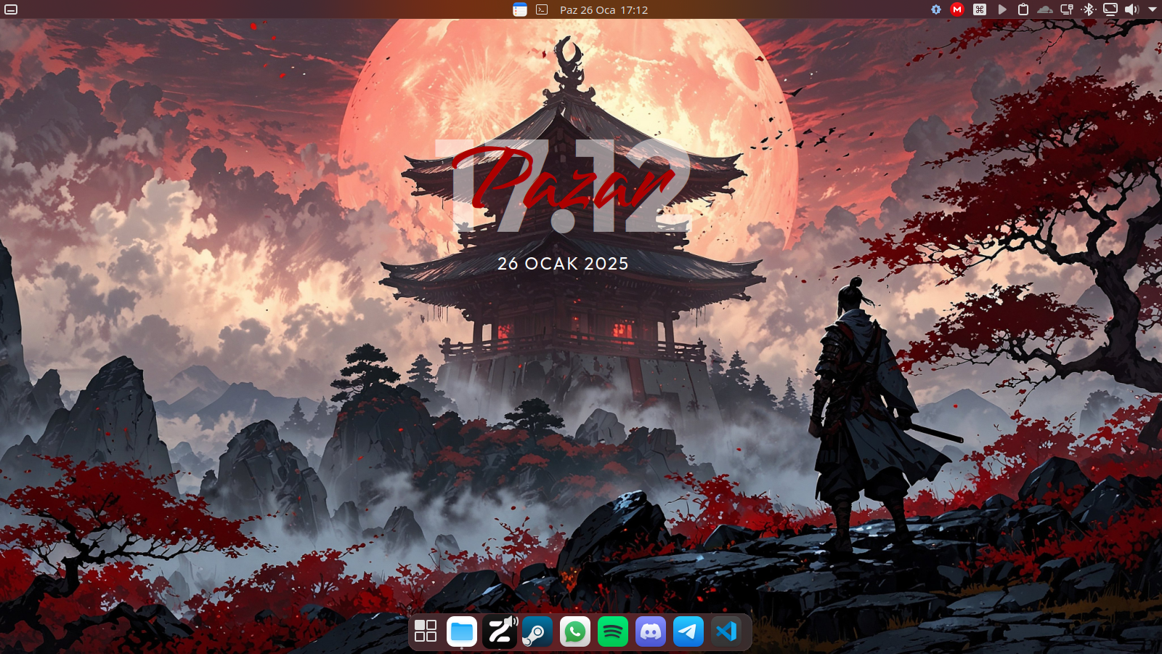Launch Visual Studio Code from the dock

pyautogui.click(x=726, y=631)
